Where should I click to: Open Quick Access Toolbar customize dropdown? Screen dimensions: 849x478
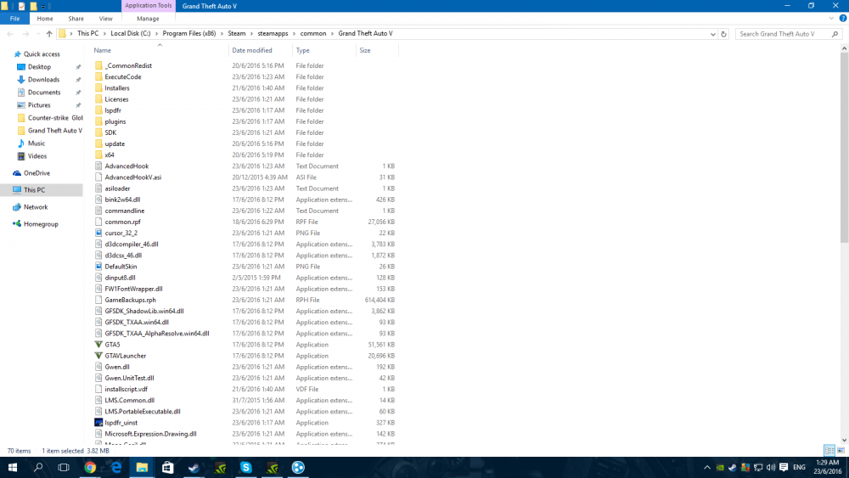point(43,7)
